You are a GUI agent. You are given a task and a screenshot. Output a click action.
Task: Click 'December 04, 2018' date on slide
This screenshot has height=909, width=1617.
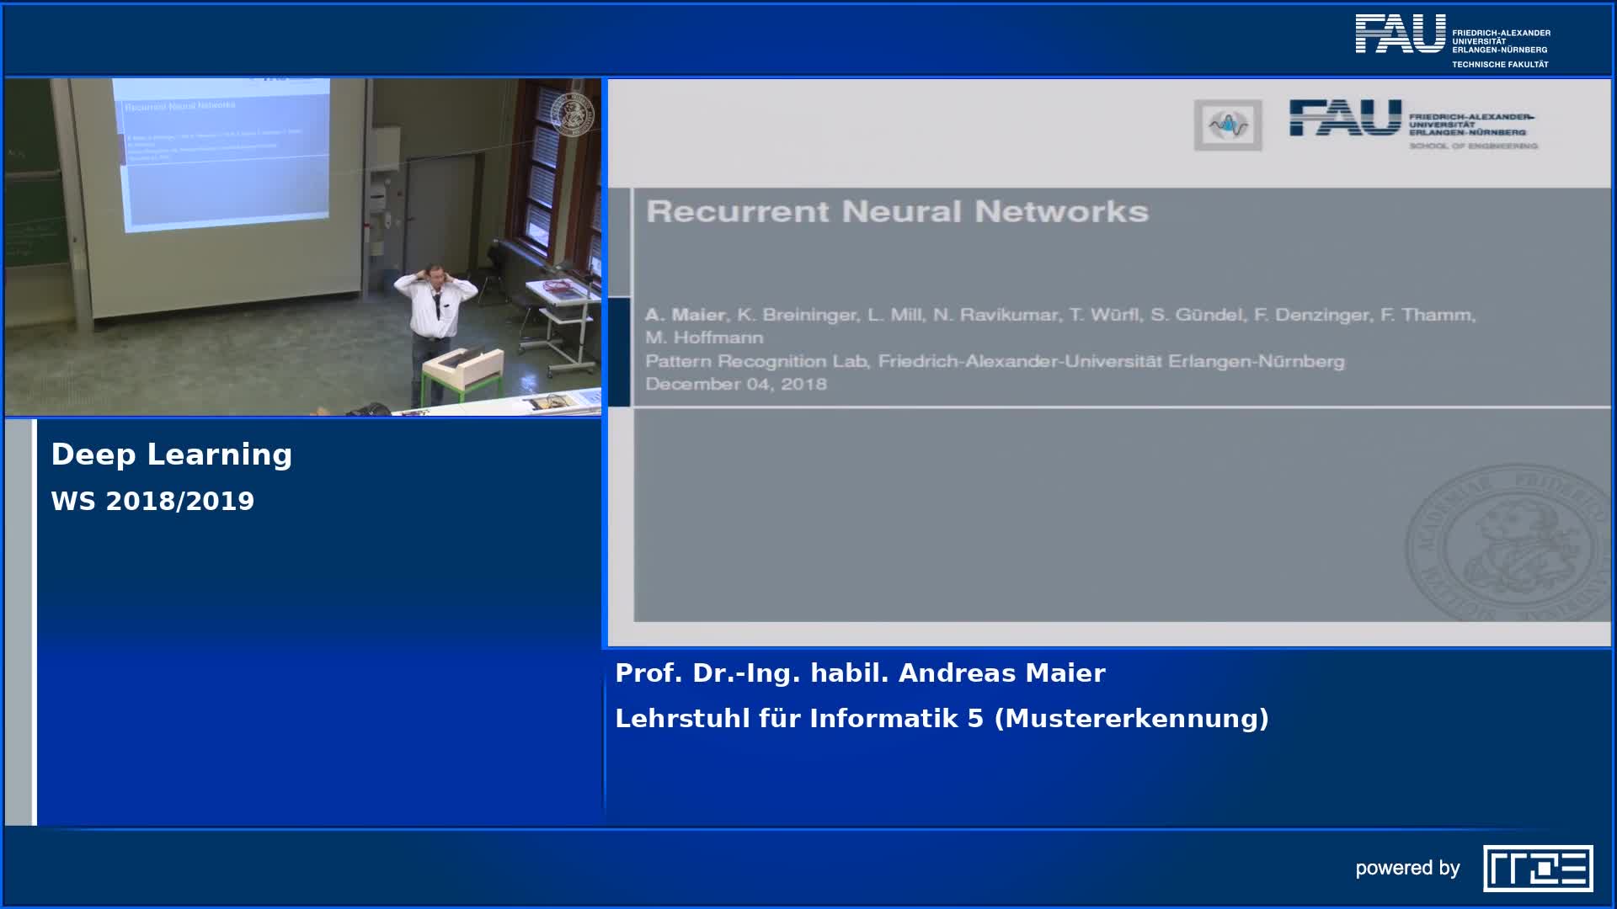pyautogui.click(x=735, y=385)
